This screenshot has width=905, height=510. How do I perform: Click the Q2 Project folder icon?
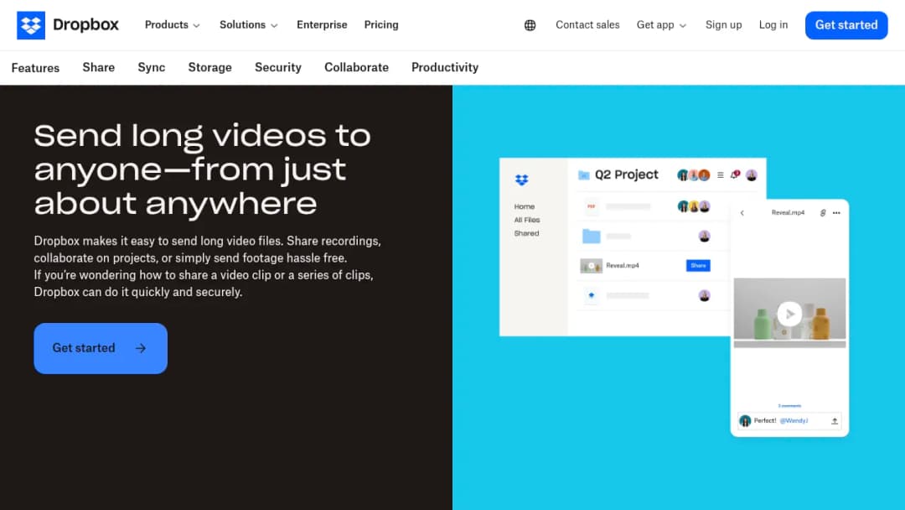point(583,175)
